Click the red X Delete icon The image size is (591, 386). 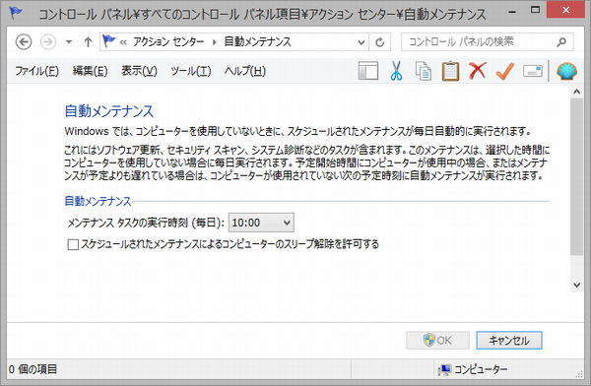pos(477,71)
